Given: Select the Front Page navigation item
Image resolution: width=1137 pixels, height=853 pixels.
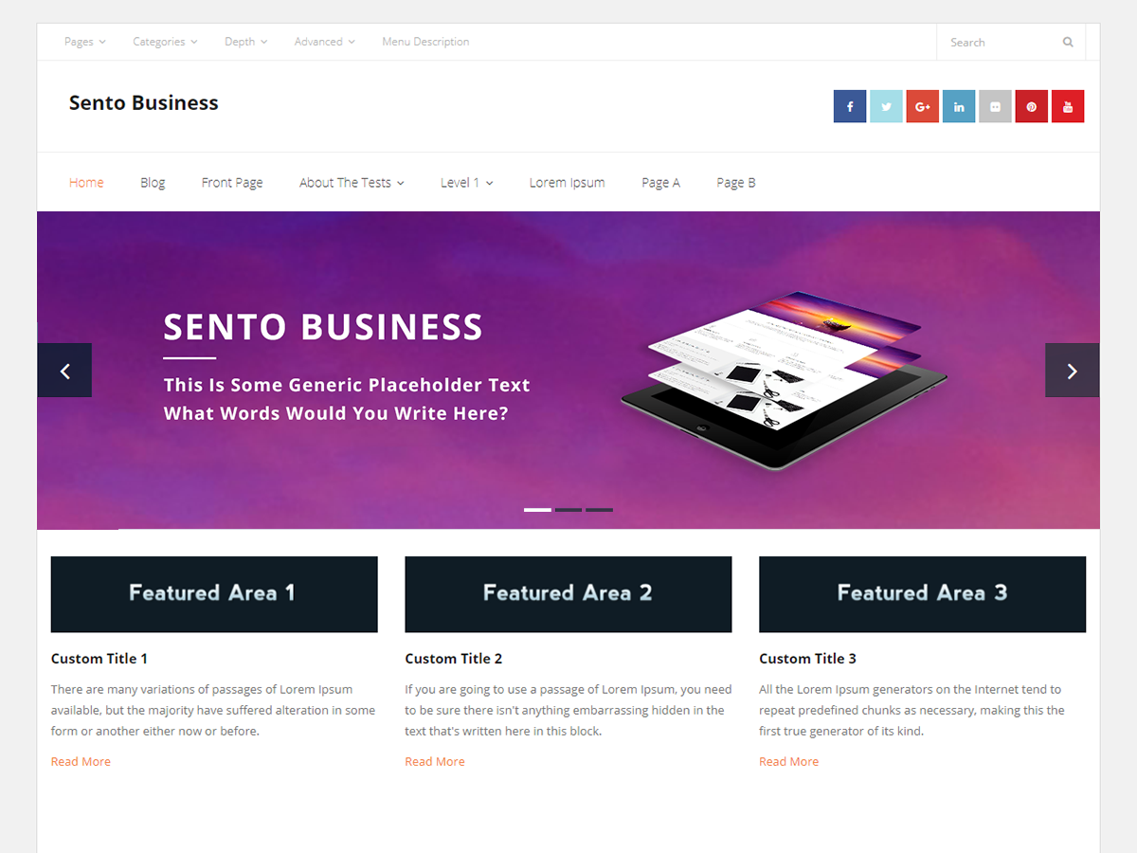Looking at the screenshot, I should pyautogui.click(x=232, y=182).
